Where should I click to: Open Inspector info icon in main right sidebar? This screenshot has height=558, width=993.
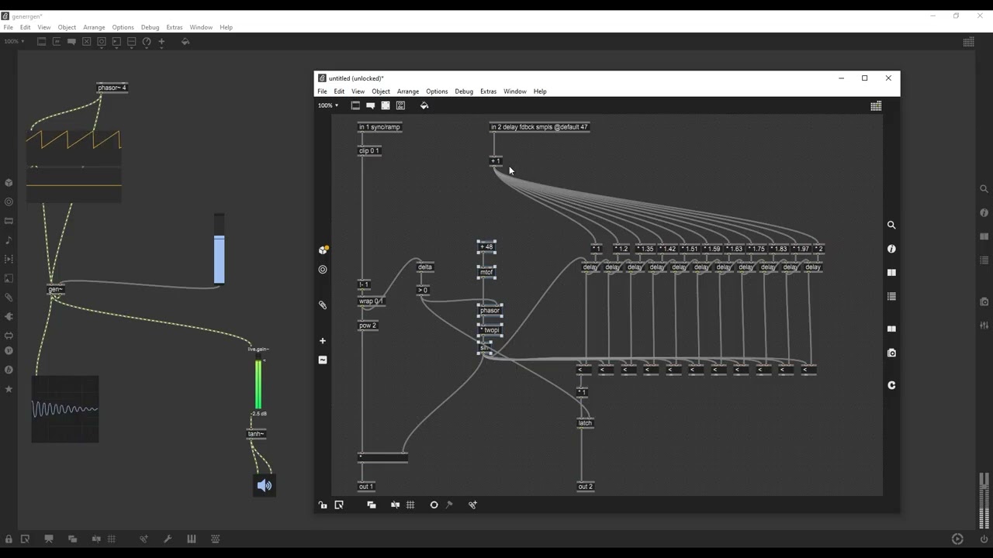pos(984,212)
